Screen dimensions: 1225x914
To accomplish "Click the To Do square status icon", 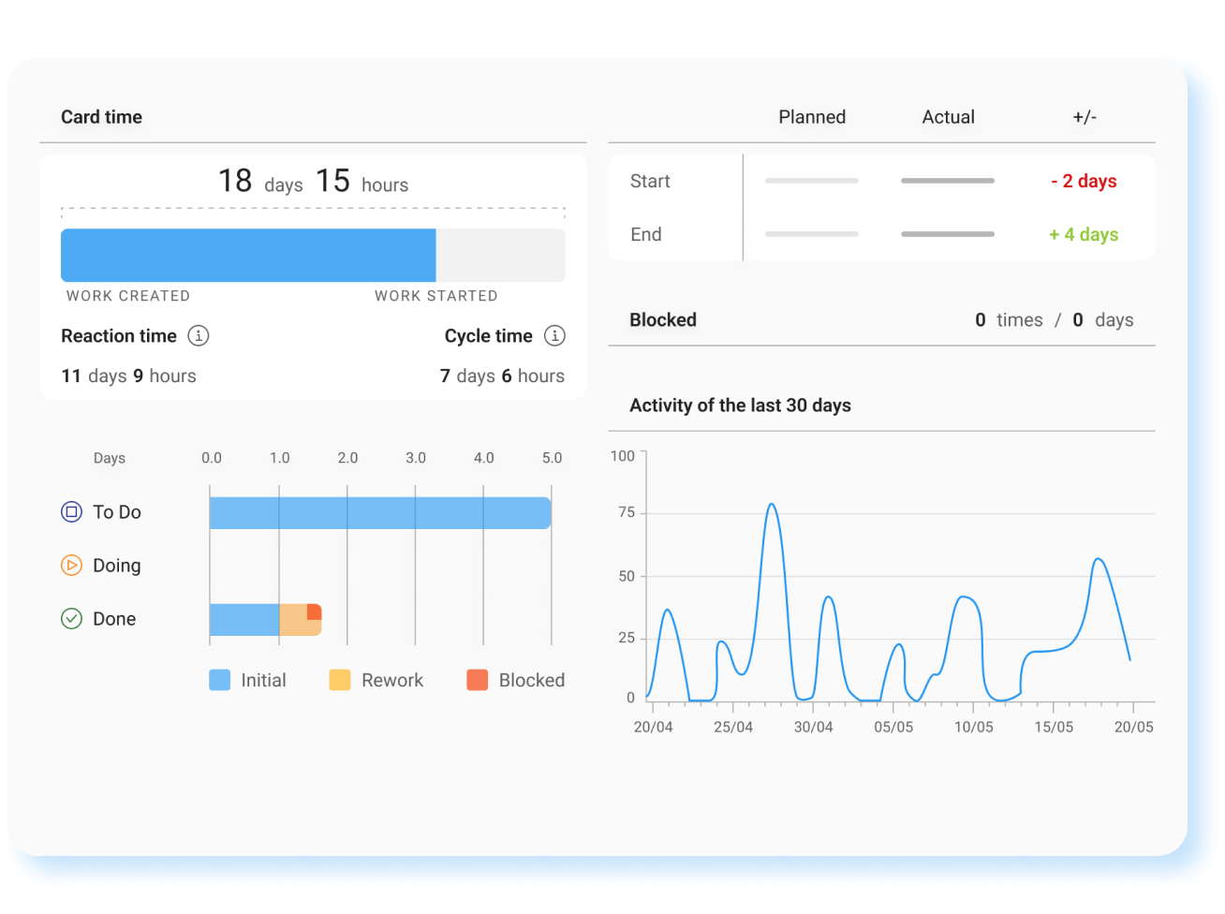I will (71, 512).
